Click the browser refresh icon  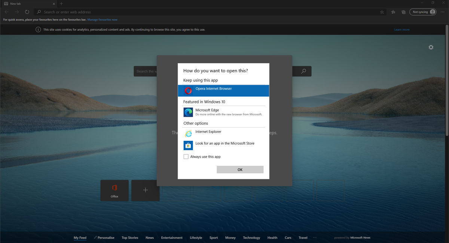pos(27,12)
